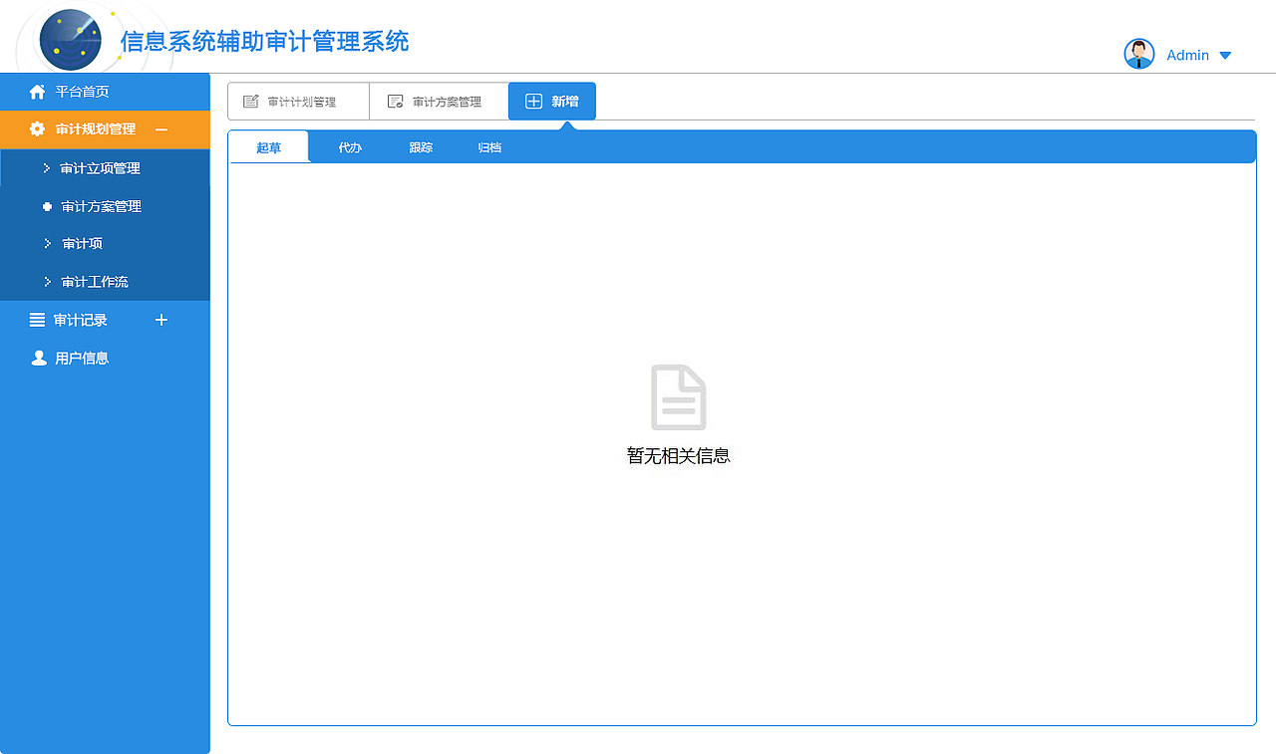Click the user icon next to 用户信息

click(x=38, y=357)
